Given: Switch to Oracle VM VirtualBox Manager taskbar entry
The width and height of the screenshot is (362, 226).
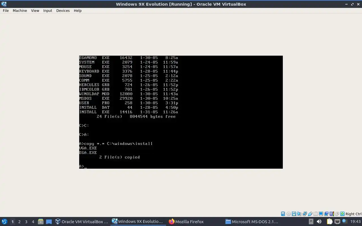Looking at the screenshot, I should [x=82, y=221].
